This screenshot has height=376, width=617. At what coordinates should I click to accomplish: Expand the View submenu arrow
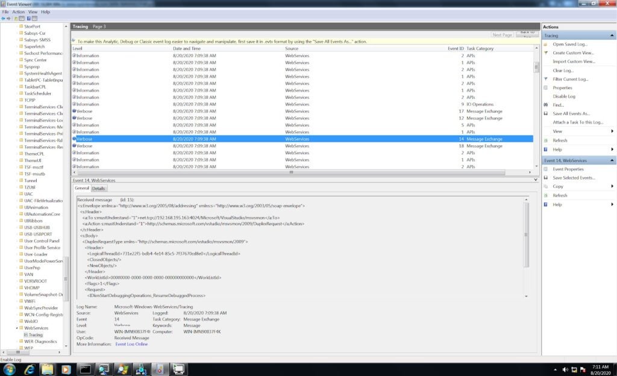(x=612, y=131)
